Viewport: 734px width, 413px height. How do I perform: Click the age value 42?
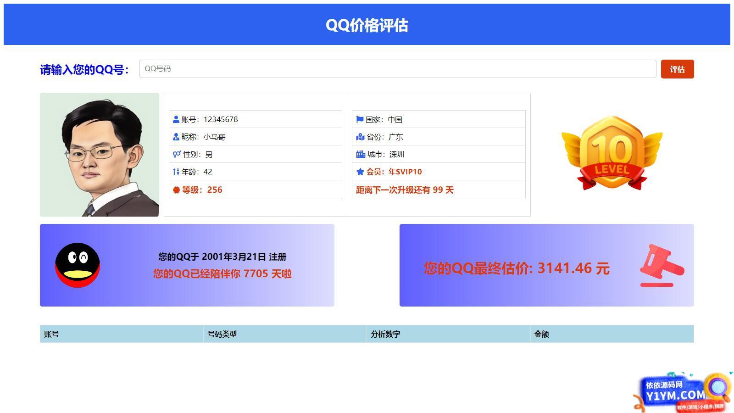coord(208,172)
